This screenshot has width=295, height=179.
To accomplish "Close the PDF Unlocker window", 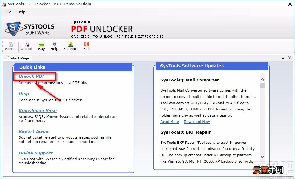I will point(290,4).
